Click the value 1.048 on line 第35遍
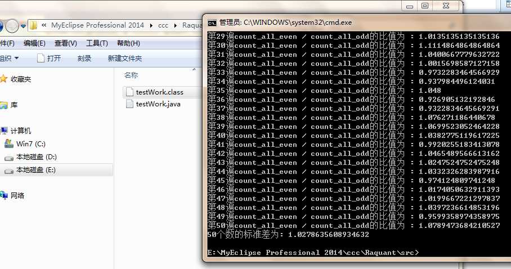This screenshot has height=269, width=511. (x=429, y=90)
